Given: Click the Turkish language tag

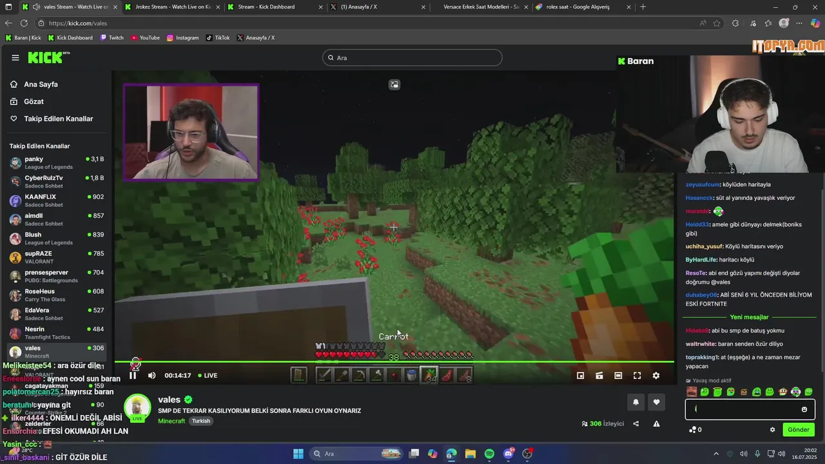Looking at the screenshot, I should (x=201, y=421).
